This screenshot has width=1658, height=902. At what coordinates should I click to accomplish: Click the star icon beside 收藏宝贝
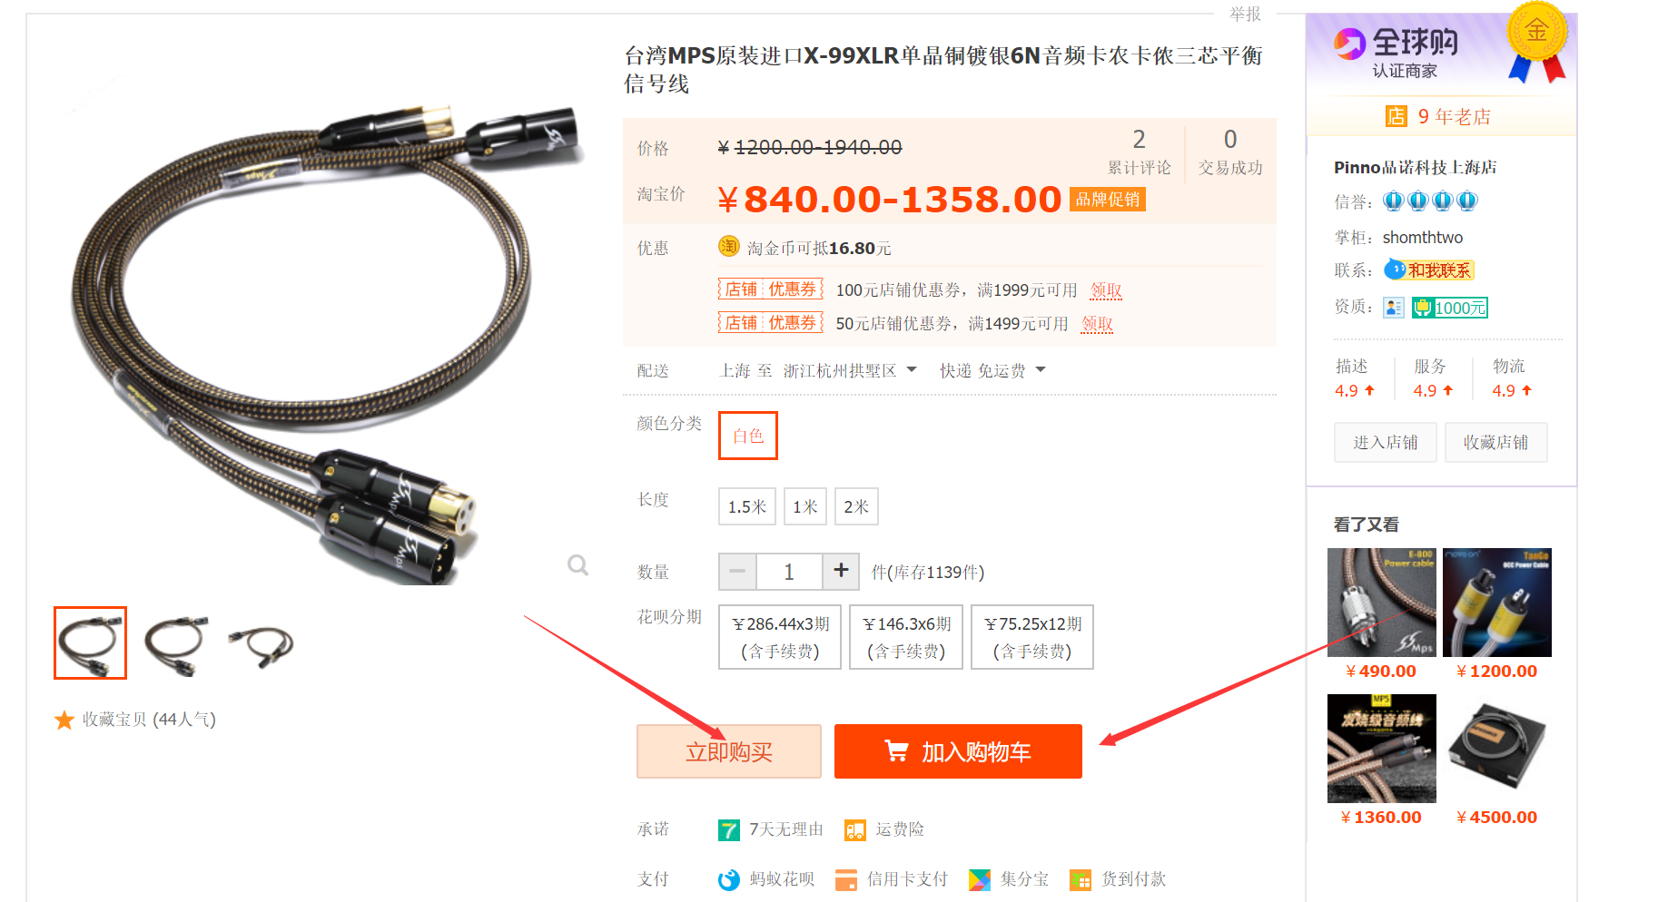tap(64, 721)
